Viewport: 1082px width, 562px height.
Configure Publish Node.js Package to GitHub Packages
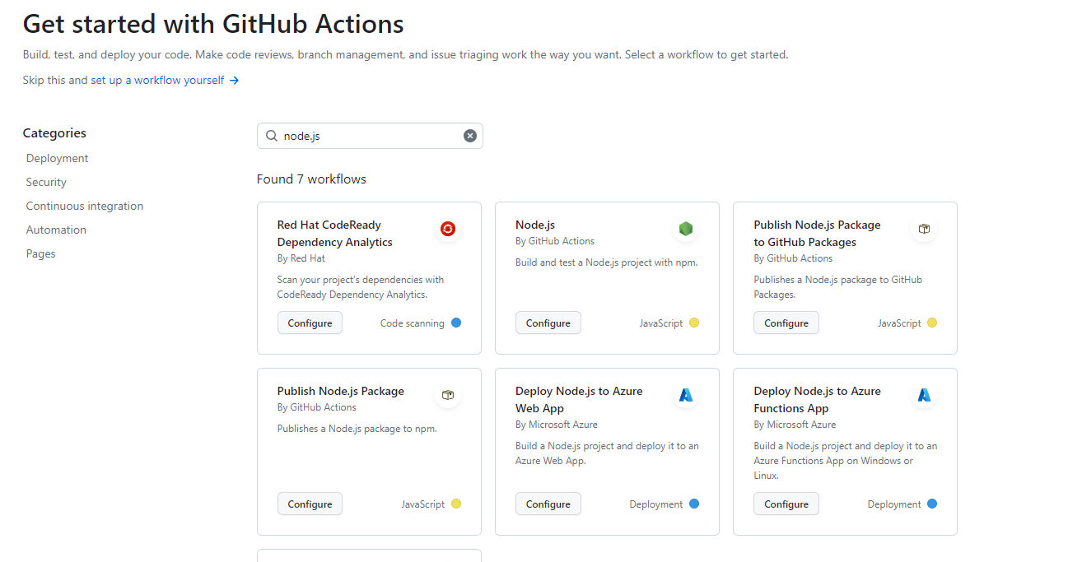point(786,323)
